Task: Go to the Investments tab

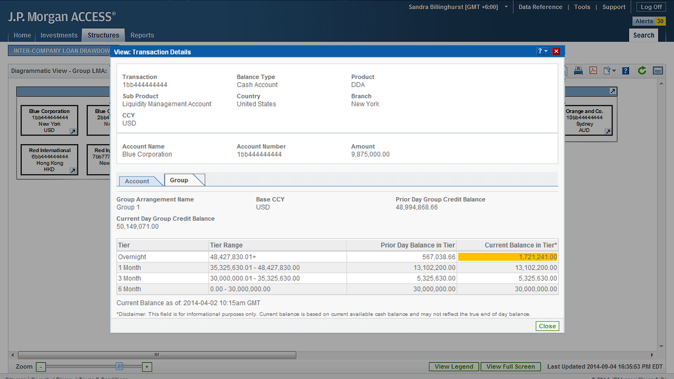Action: tap(59, 35)
